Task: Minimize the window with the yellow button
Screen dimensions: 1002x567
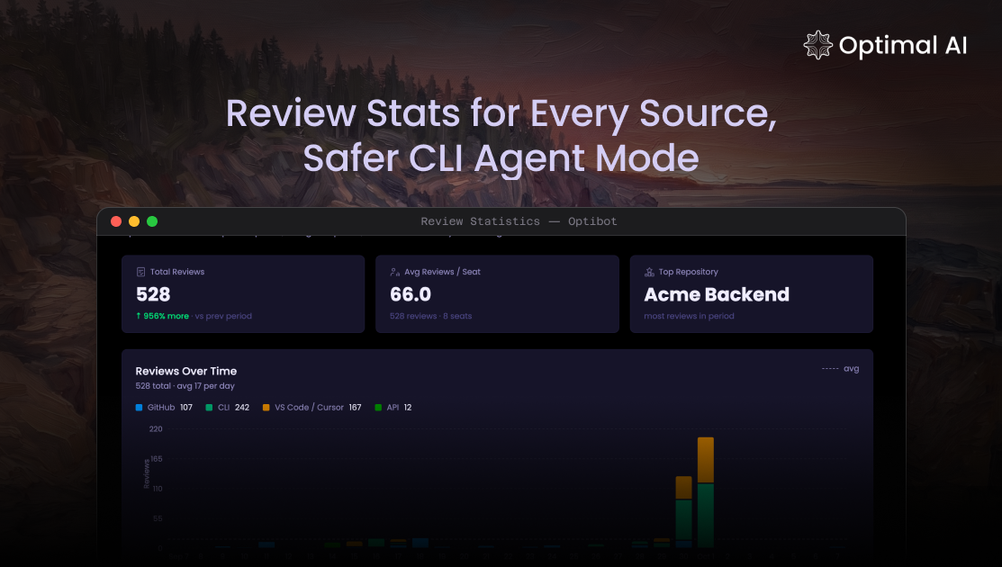Action: click(134, 221)
